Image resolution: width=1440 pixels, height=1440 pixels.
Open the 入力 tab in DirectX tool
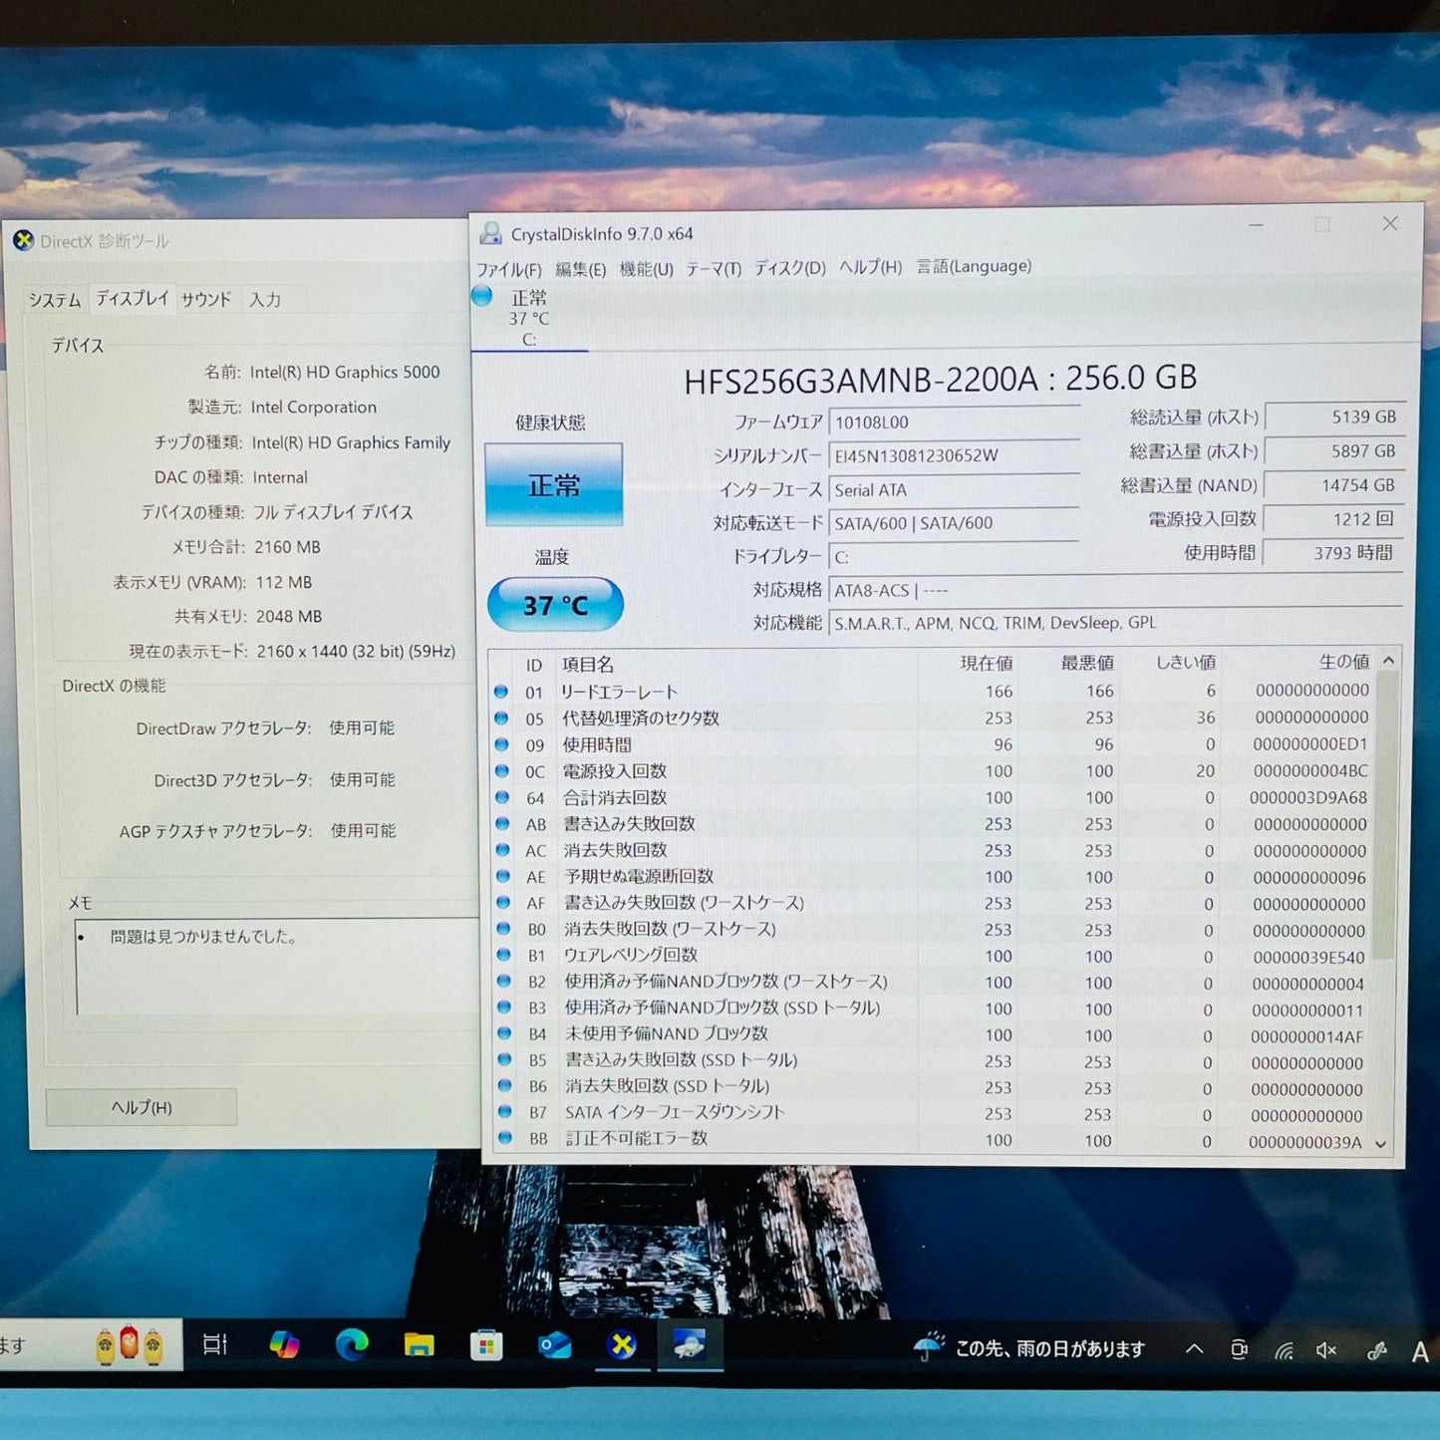pyautogui.click(x=265, y=299)
